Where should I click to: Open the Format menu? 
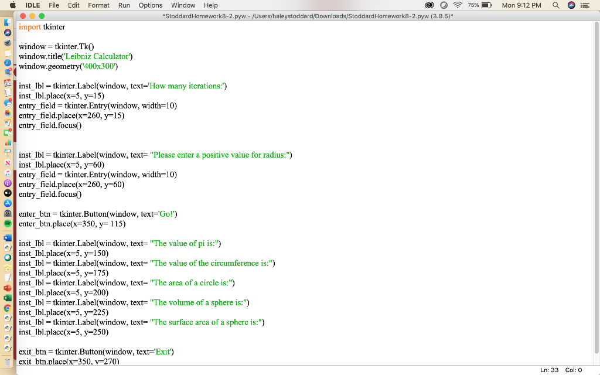tap(98, 5)
